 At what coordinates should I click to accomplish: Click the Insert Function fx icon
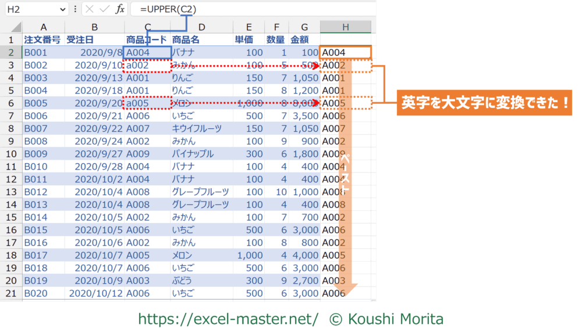[120, 9]
